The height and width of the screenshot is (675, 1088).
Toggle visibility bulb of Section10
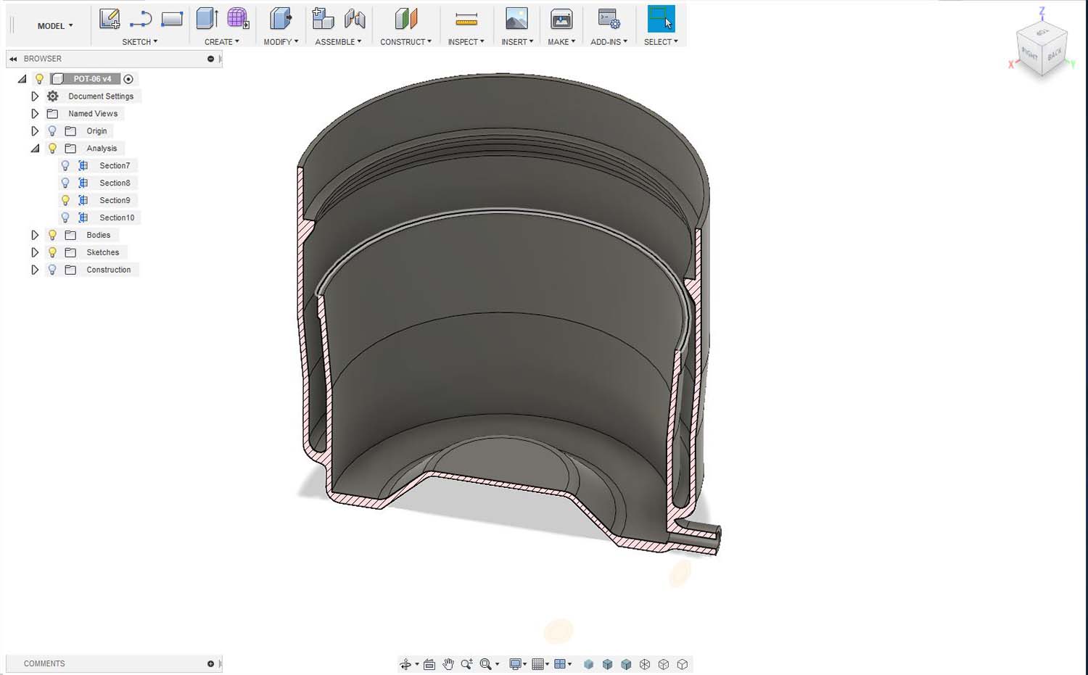65,218
